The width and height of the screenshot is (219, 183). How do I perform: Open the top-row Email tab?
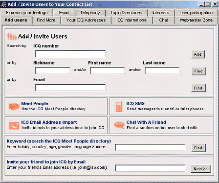[64, 13]
